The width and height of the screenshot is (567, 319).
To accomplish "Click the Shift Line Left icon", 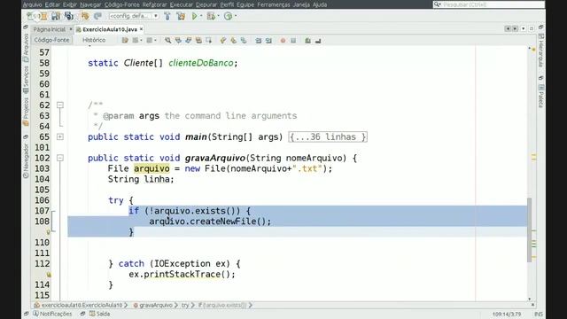I will 258,41.
